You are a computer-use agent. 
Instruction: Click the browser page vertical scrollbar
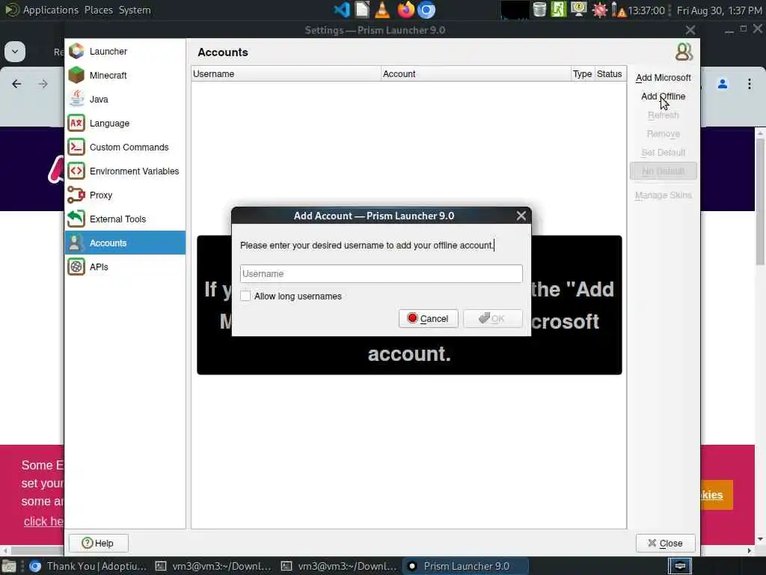(x=760, y=201)
